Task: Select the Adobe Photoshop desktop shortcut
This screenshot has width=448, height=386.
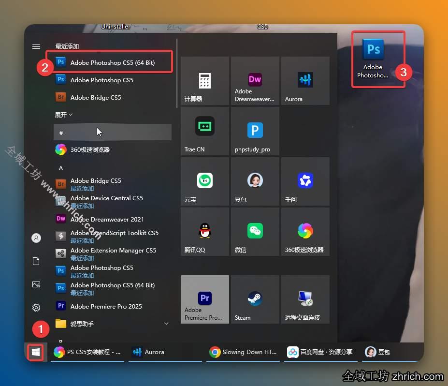Action: [373, 59]
